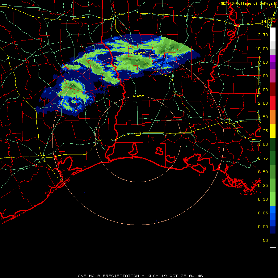Pick the lightest green swatch near 0.10
The image size is (278, 278).
[273, 199]
